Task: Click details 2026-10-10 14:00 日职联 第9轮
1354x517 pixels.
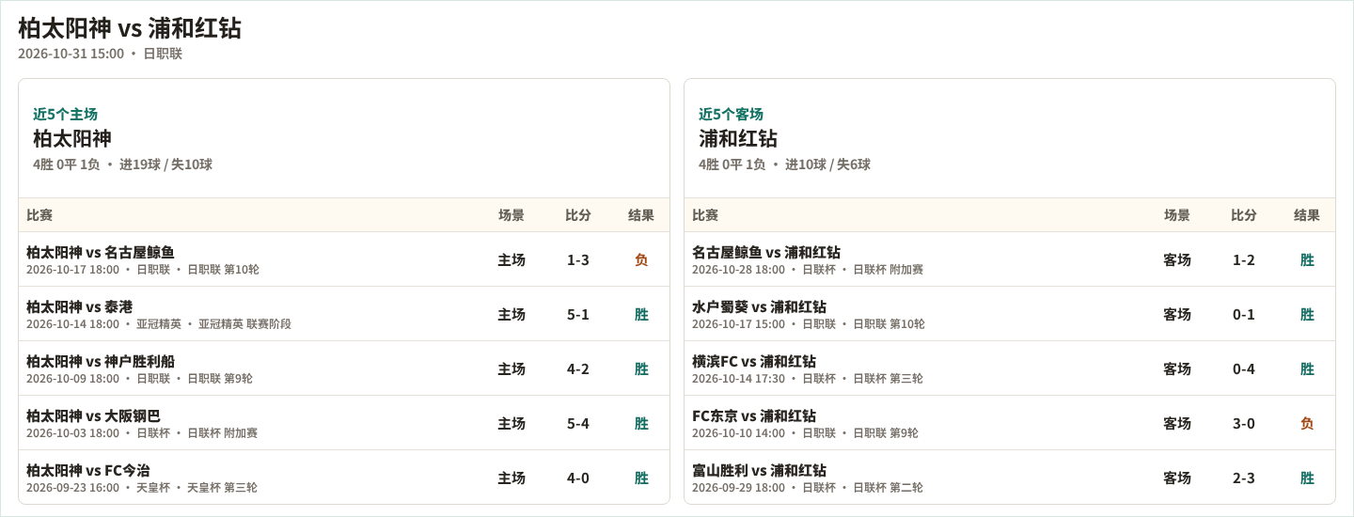Action: point(805,433)
